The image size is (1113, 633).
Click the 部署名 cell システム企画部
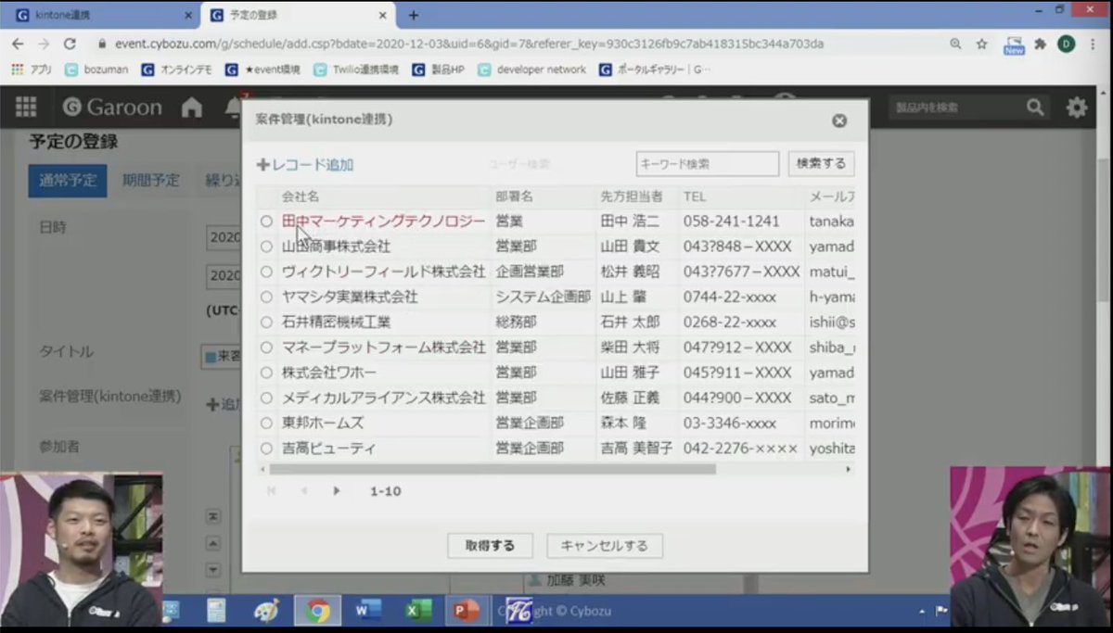[543, 298]
